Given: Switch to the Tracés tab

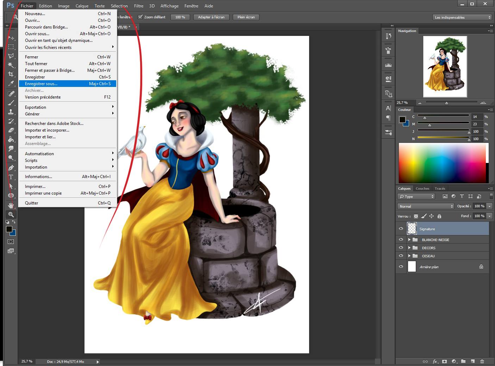Looking at the screenshot, I should coord(440,188).
